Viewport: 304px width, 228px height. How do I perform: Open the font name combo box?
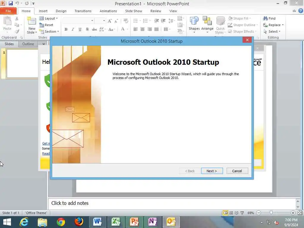(78, 20)
